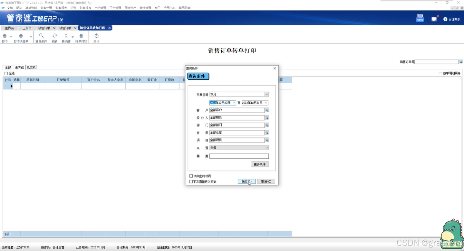464x251 pixels.
Task: Switch to the 主界面 tab
Action: click(9, 28)
